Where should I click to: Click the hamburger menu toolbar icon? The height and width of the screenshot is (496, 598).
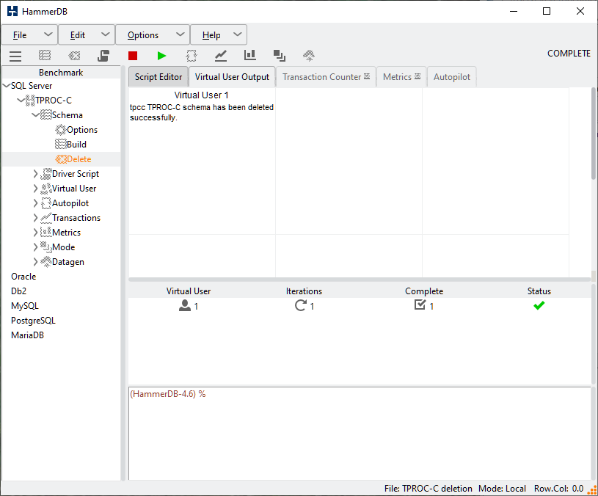pos(15,56)
